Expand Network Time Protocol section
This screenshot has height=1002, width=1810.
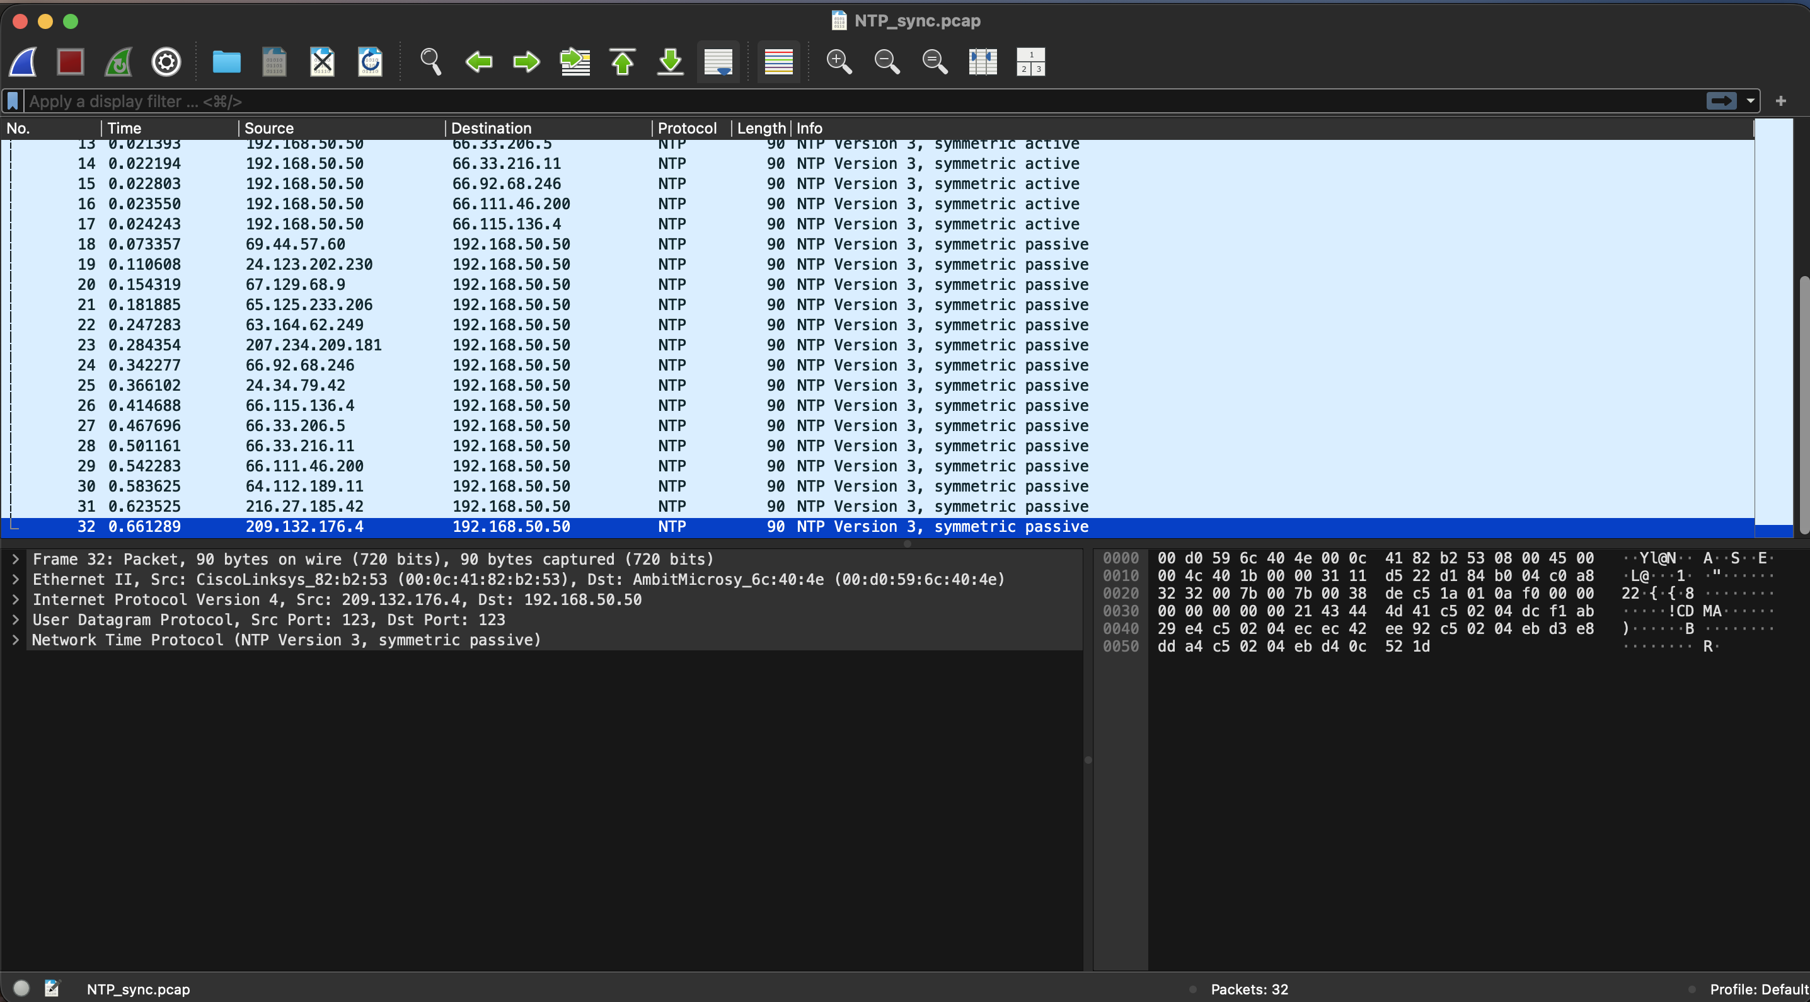tap(14, 640)
